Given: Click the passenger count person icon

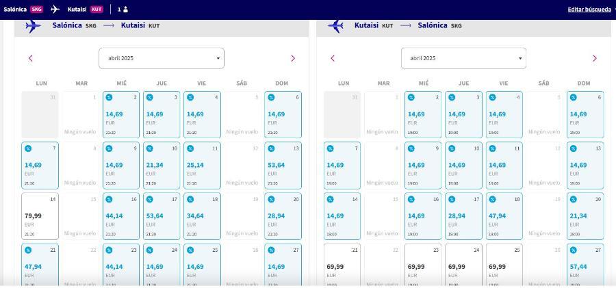Looking at the screenshot, I should (125, 10).
